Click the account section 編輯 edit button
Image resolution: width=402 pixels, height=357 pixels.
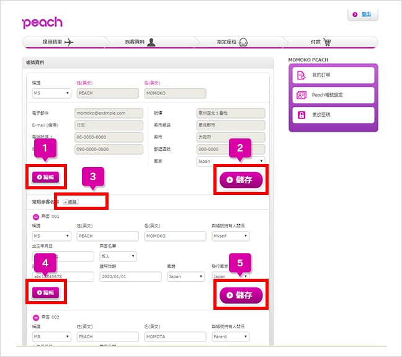click(x=45, y=178)
